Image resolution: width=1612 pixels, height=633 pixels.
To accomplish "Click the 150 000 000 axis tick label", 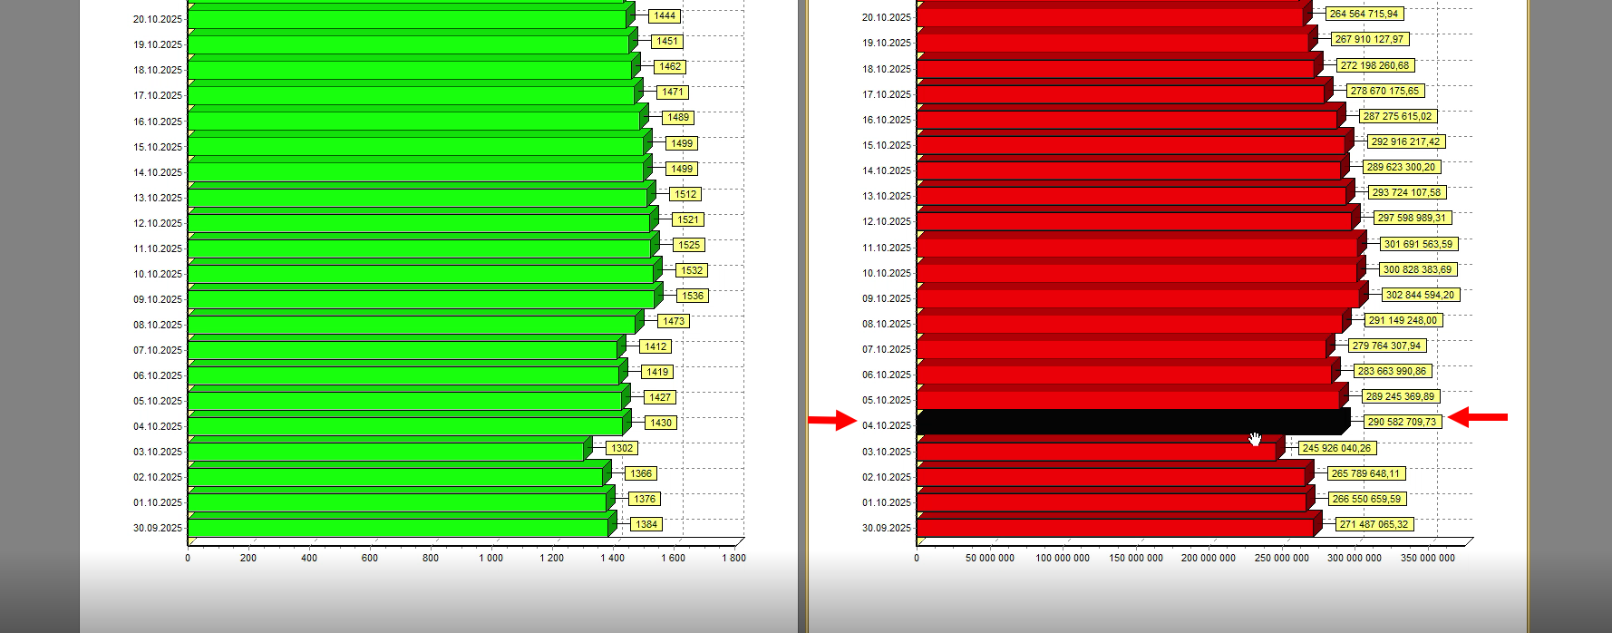I will [x=1136, y=558].
